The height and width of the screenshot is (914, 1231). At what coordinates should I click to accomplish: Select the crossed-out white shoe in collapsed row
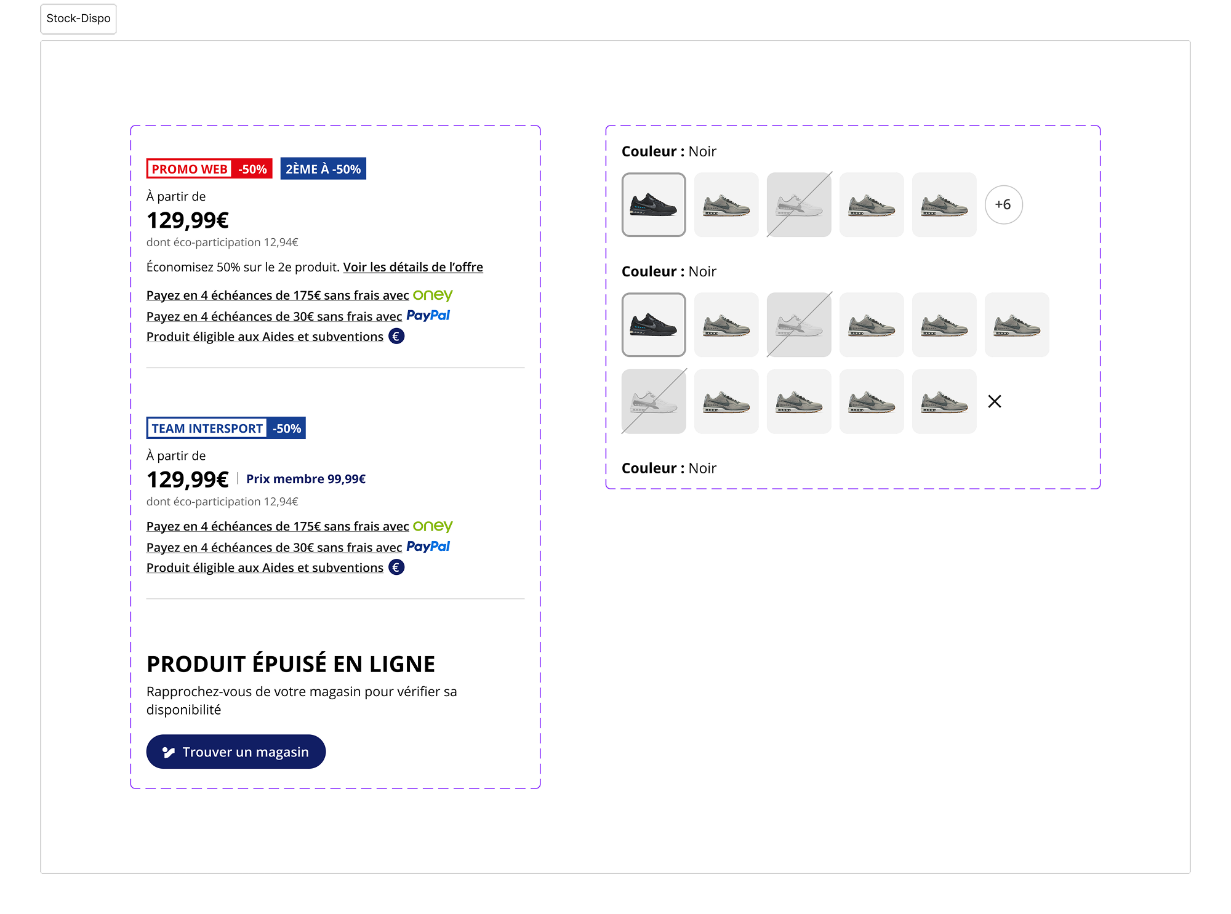[799, 204]
